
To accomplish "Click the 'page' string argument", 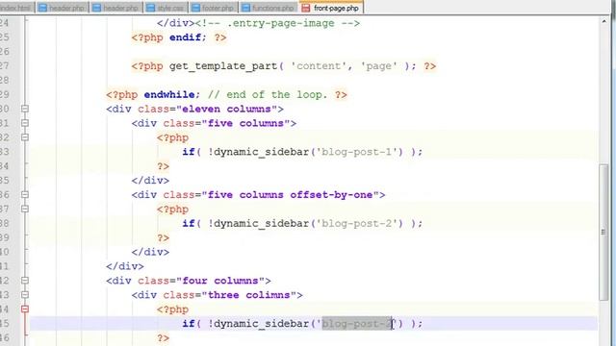I will [378, 66].
